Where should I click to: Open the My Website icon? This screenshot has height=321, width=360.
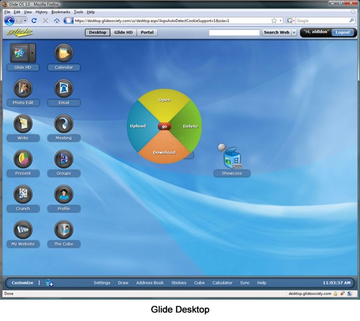pyautogui.click(x=23, y=229)
